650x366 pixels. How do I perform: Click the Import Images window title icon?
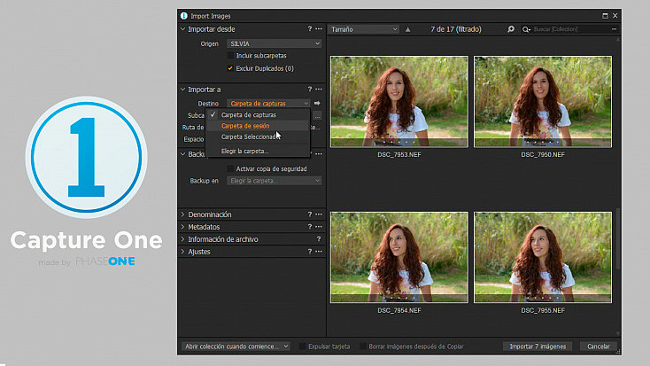pos(183,16)
